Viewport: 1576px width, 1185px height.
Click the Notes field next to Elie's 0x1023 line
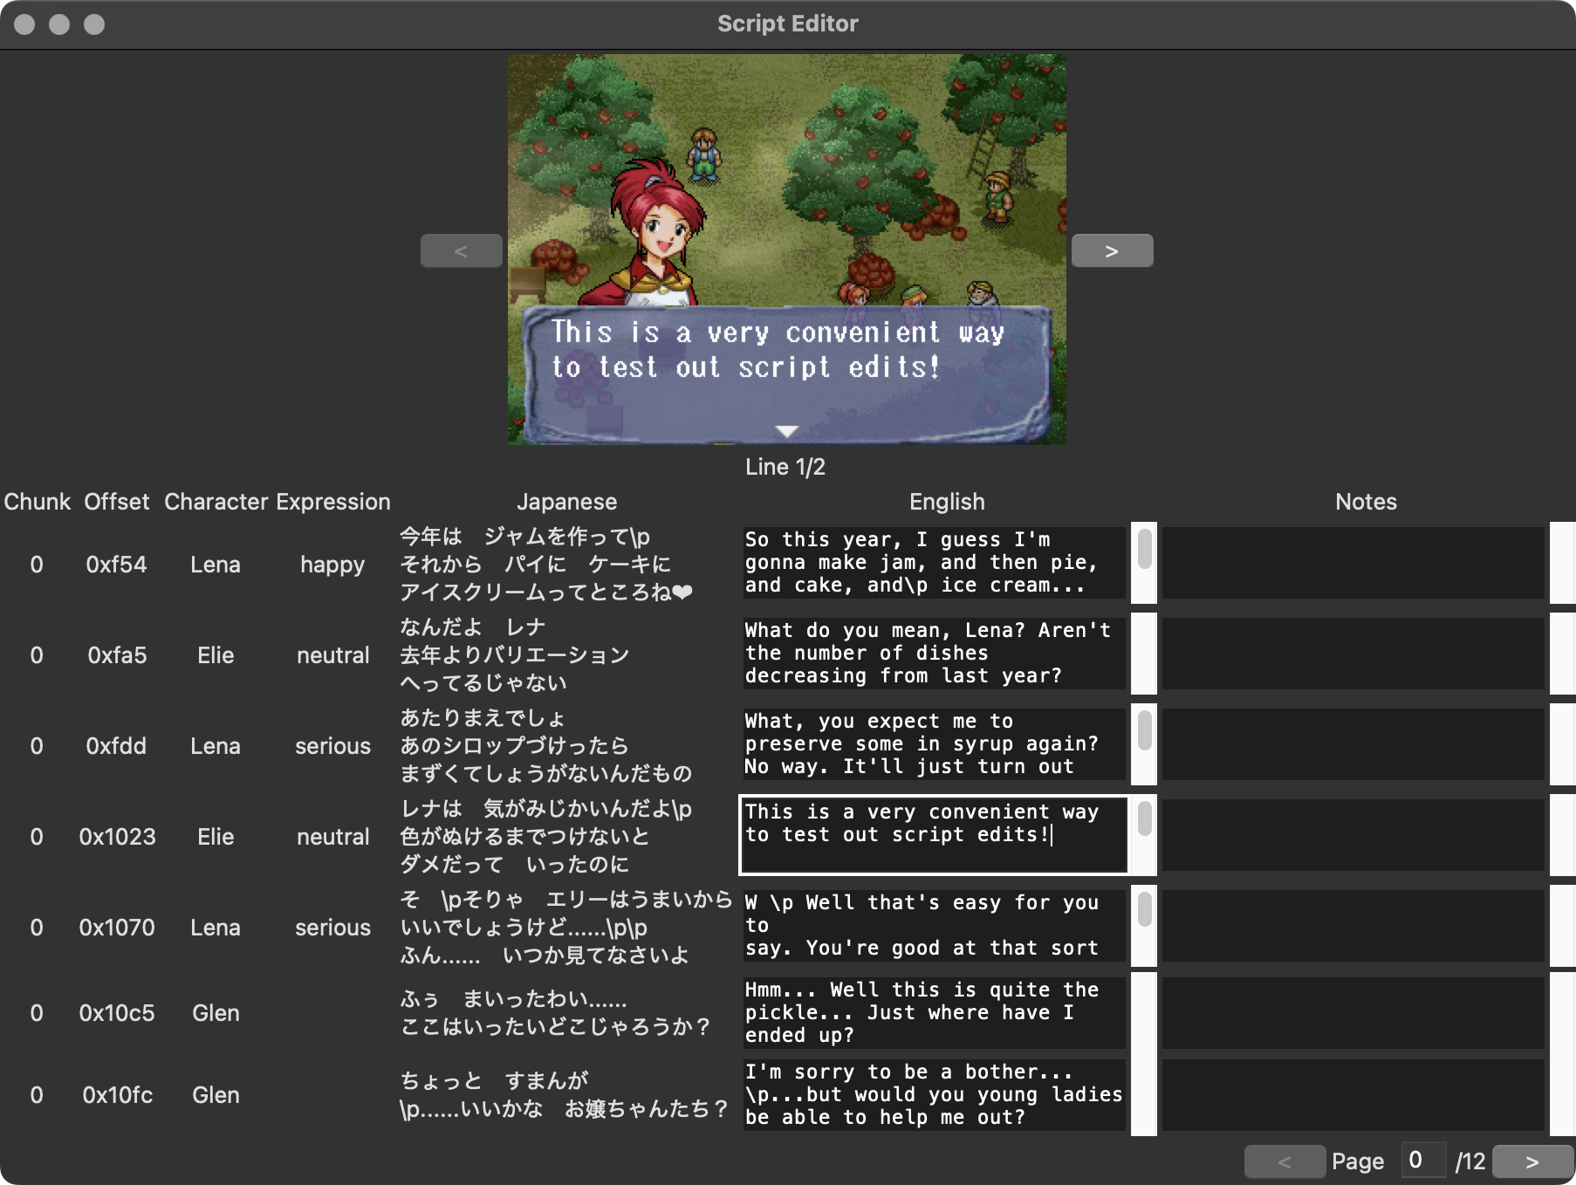click(1353, 835)
